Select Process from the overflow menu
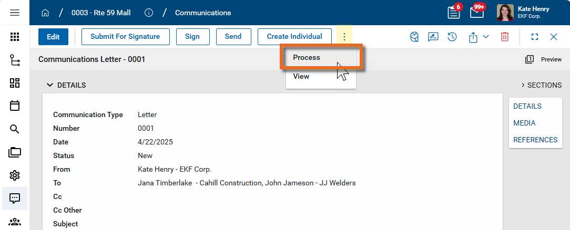This screenshot has height=230, width=570. pos(307,58)
